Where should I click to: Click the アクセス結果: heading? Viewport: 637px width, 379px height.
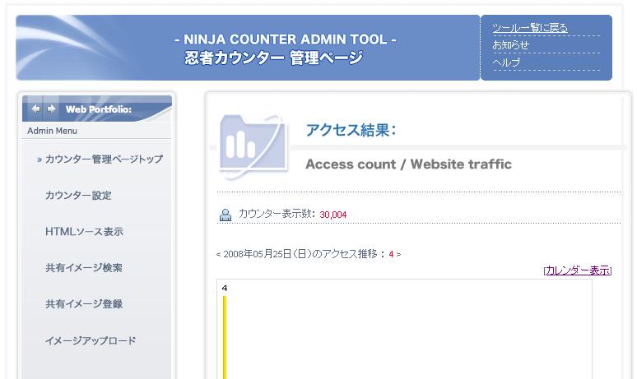(351, 130)
